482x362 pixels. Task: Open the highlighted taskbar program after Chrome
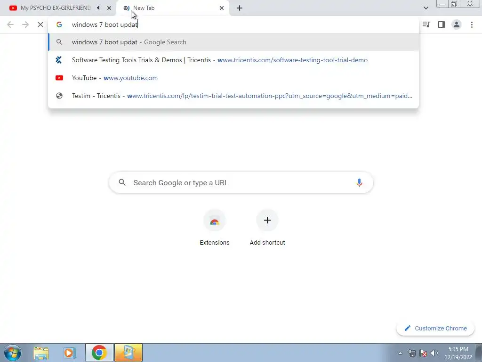click(x=129, y=353)
